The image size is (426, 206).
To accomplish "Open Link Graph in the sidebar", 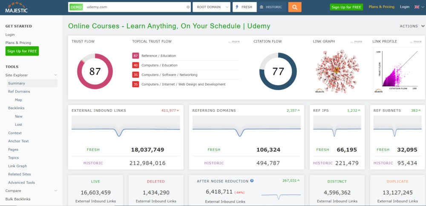I will (x=17, y=166).
